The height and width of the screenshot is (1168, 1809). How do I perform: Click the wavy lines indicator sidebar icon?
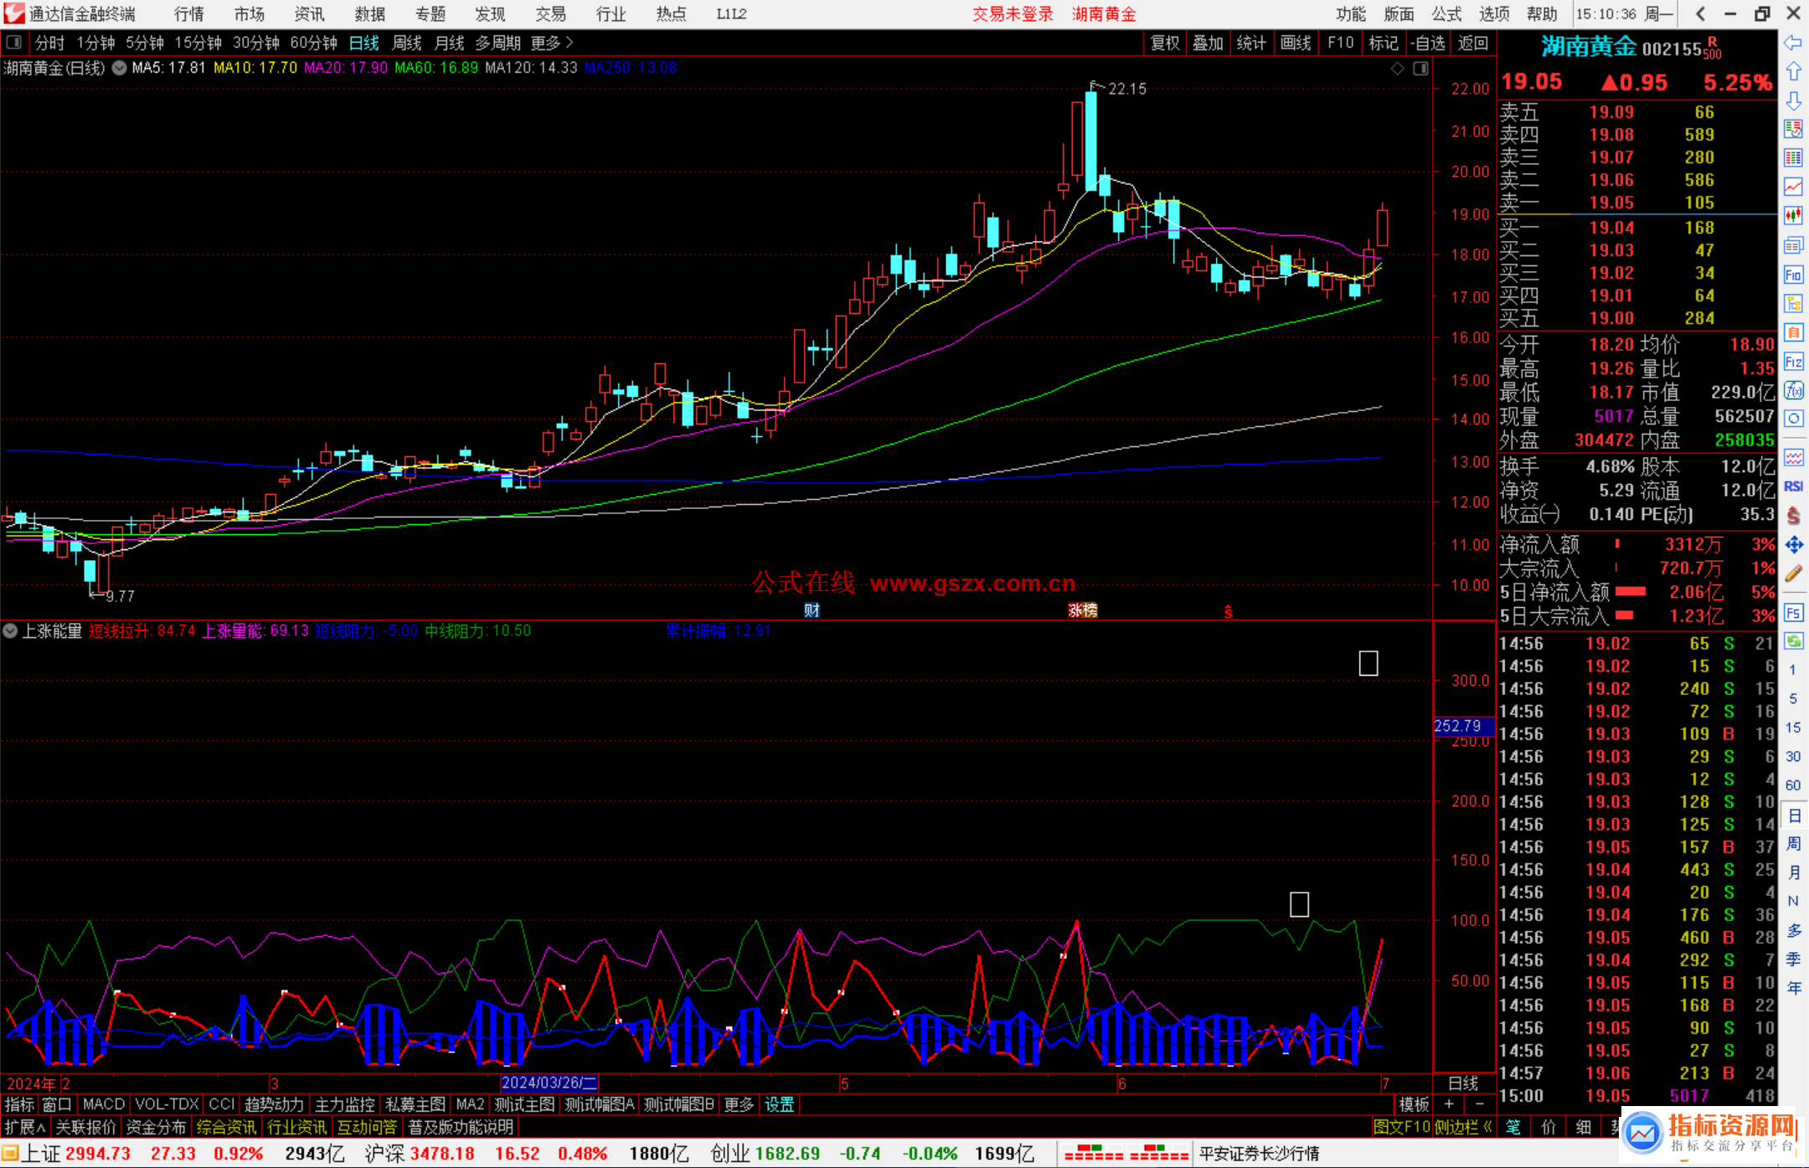click(x=1793, y=457)
